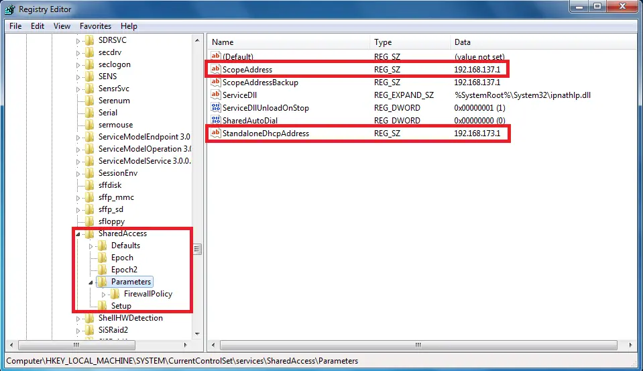Image resolution: width=643 pixels, height=371 pixels.
Task: Select the (Default) value icon
Action: point(216,56)
